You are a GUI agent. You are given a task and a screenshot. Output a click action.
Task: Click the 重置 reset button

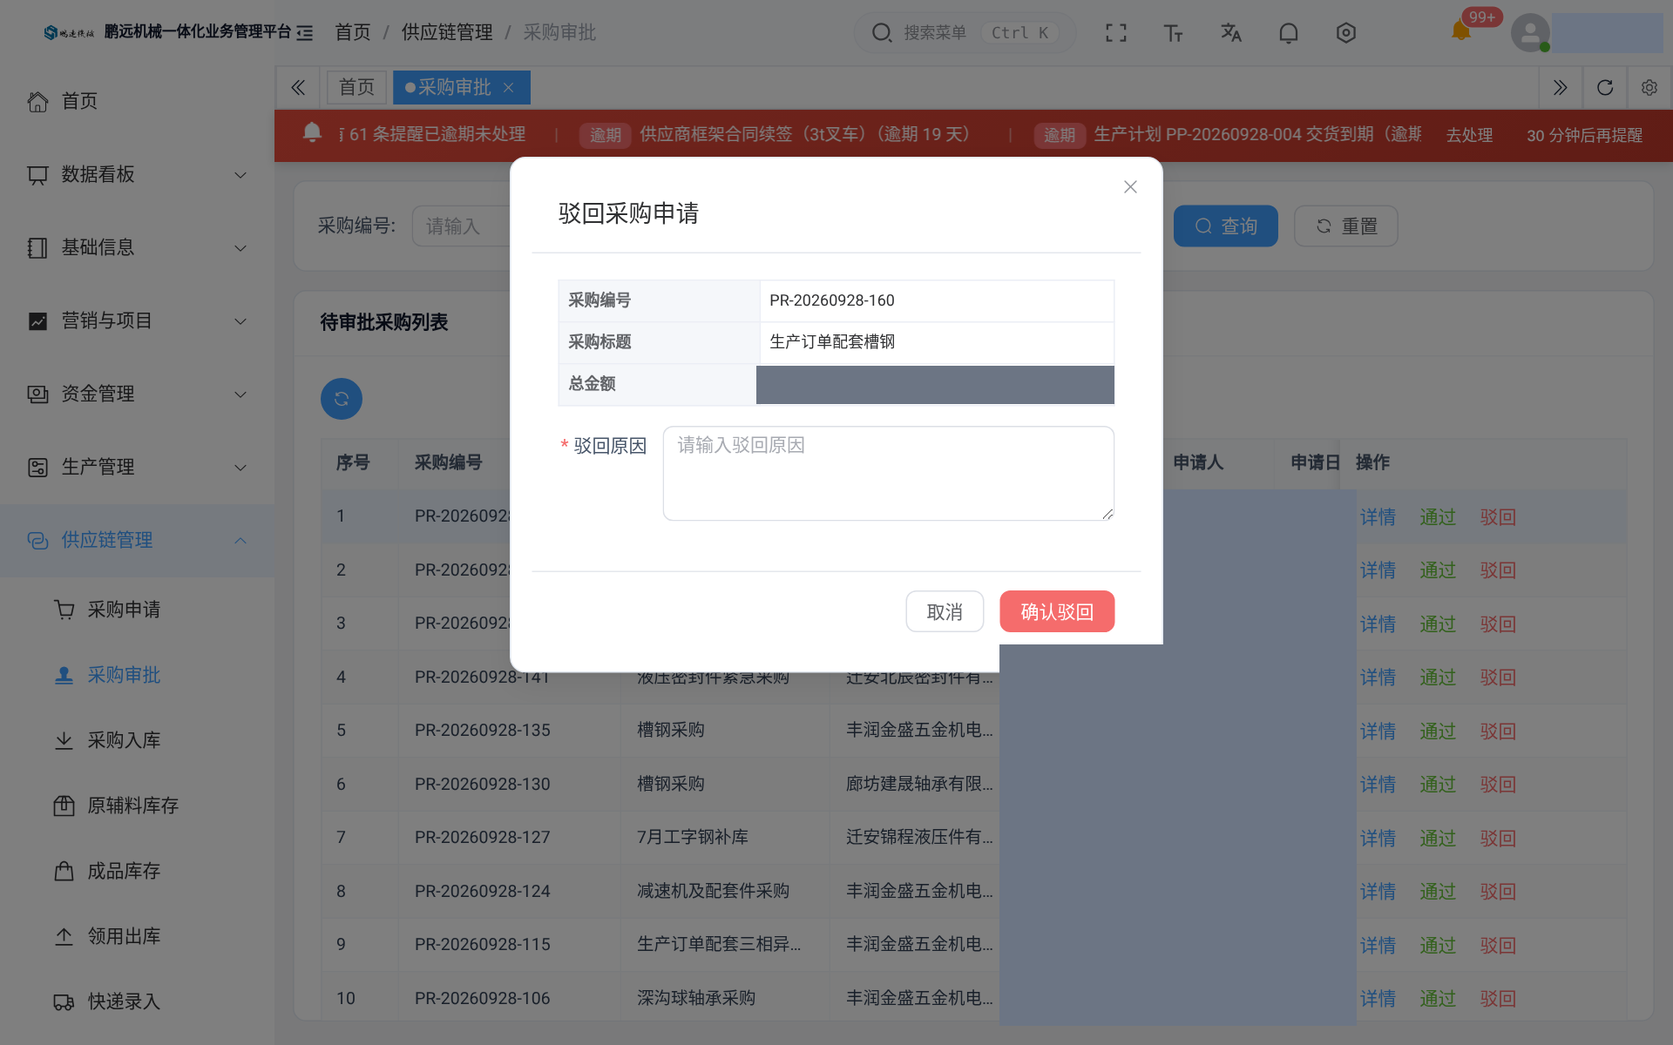pos(1345,226)
